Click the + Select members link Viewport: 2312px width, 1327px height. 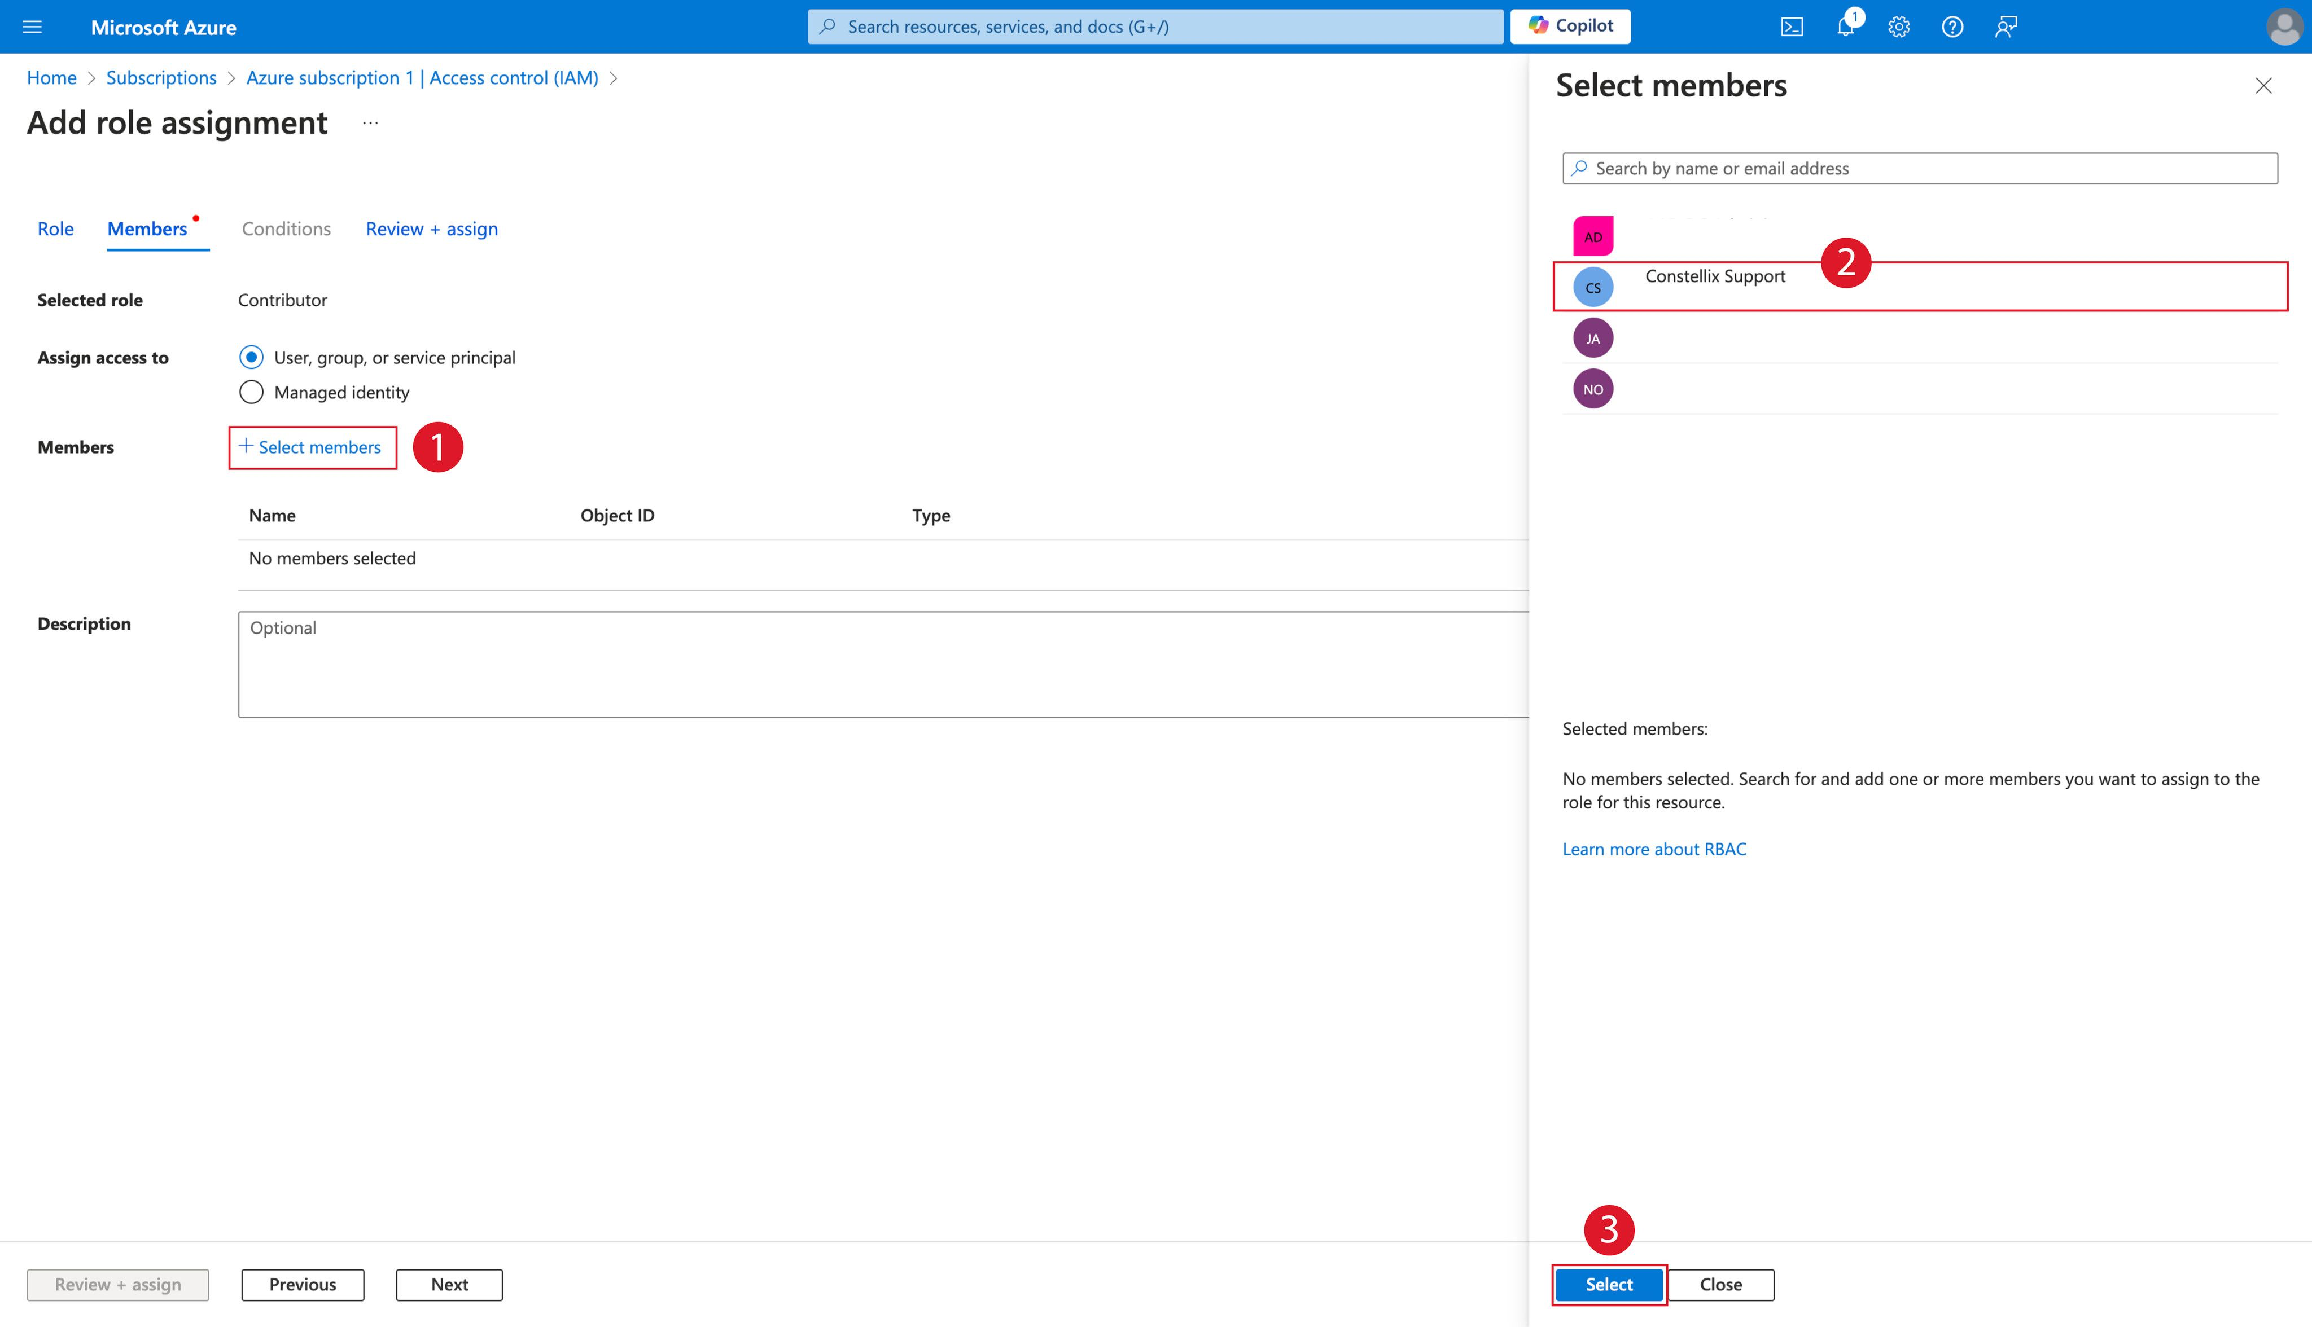click(x=311, y=447)
